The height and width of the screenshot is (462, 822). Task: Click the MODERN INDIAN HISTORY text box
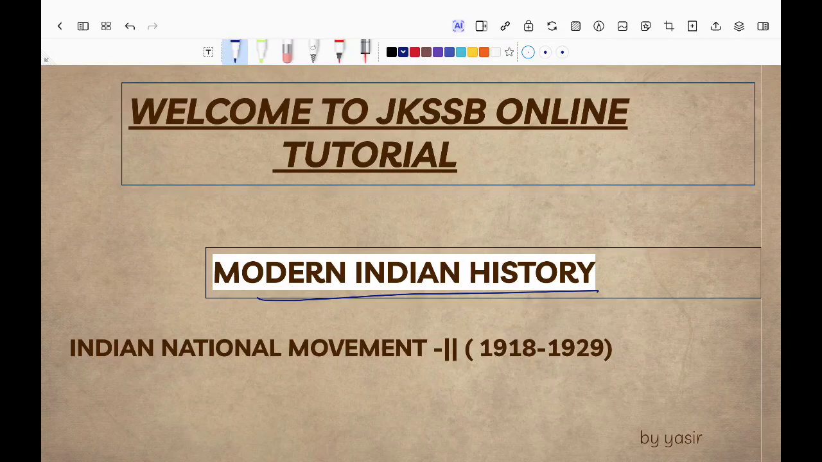(483, 273)
